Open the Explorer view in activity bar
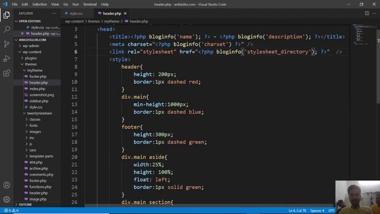The image size is (380, 214). point(7,15)
